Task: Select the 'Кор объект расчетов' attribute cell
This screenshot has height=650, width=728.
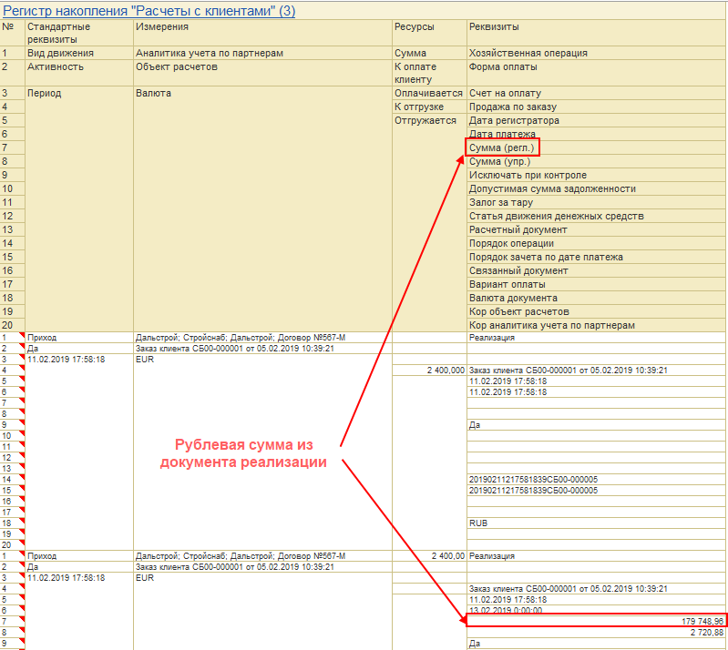Action: tap(596, 311)
